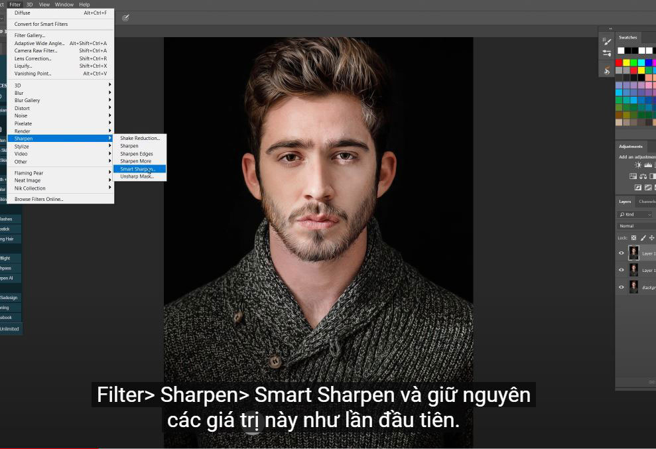Image resolution: width=656 pixels, height=449 pixels.
Task: Expand the Neat Image submenu
Action: 60,180
